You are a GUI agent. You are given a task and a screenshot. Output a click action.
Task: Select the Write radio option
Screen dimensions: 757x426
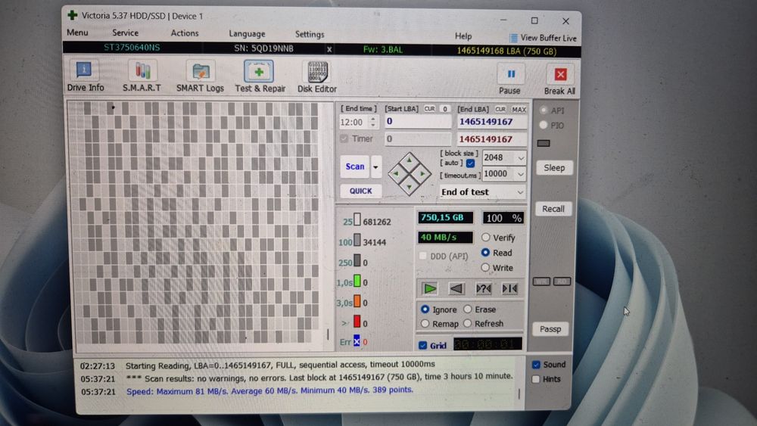coord(497,268)
